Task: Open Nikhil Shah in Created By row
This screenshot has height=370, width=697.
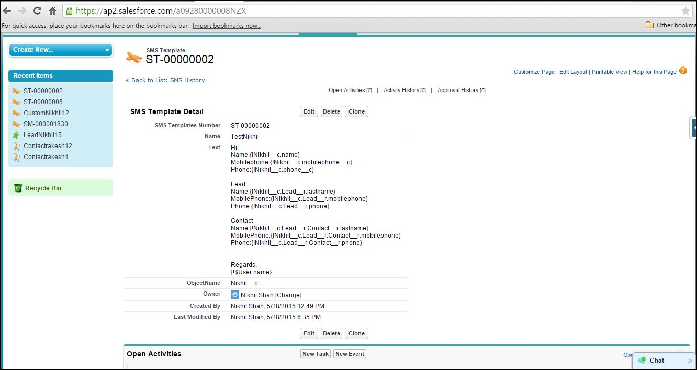Action: [x=247, y=306]
